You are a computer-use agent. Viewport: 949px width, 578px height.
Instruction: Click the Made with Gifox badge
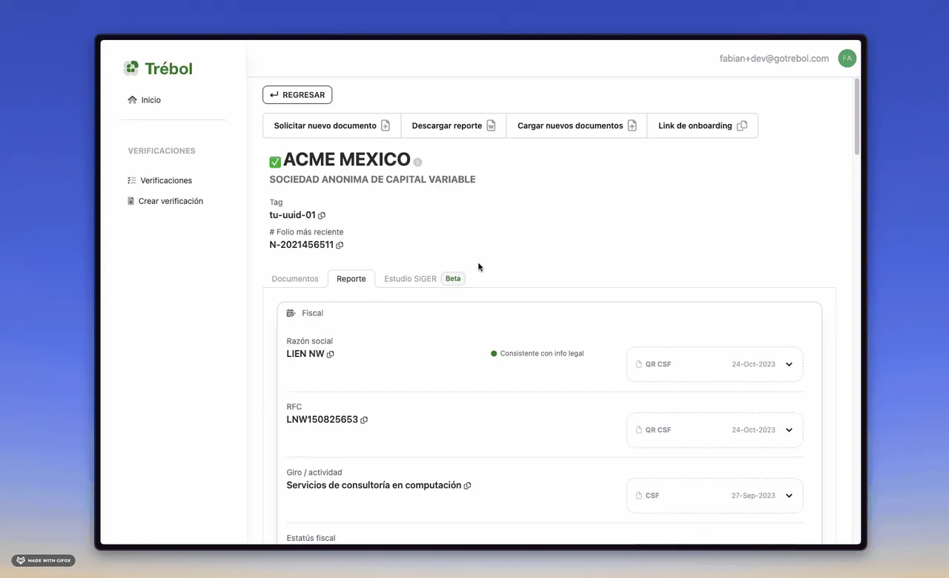(x=44, y=560)
